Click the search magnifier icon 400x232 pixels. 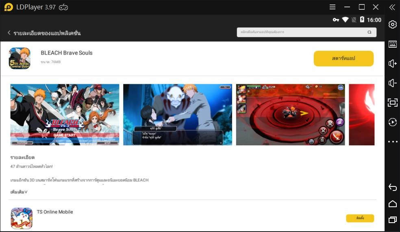click(370, 32)
